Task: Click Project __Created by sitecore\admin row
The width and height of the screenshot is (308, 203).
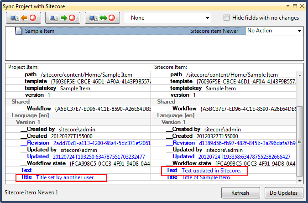Action: pyautogui.click(x=78, y=130)
